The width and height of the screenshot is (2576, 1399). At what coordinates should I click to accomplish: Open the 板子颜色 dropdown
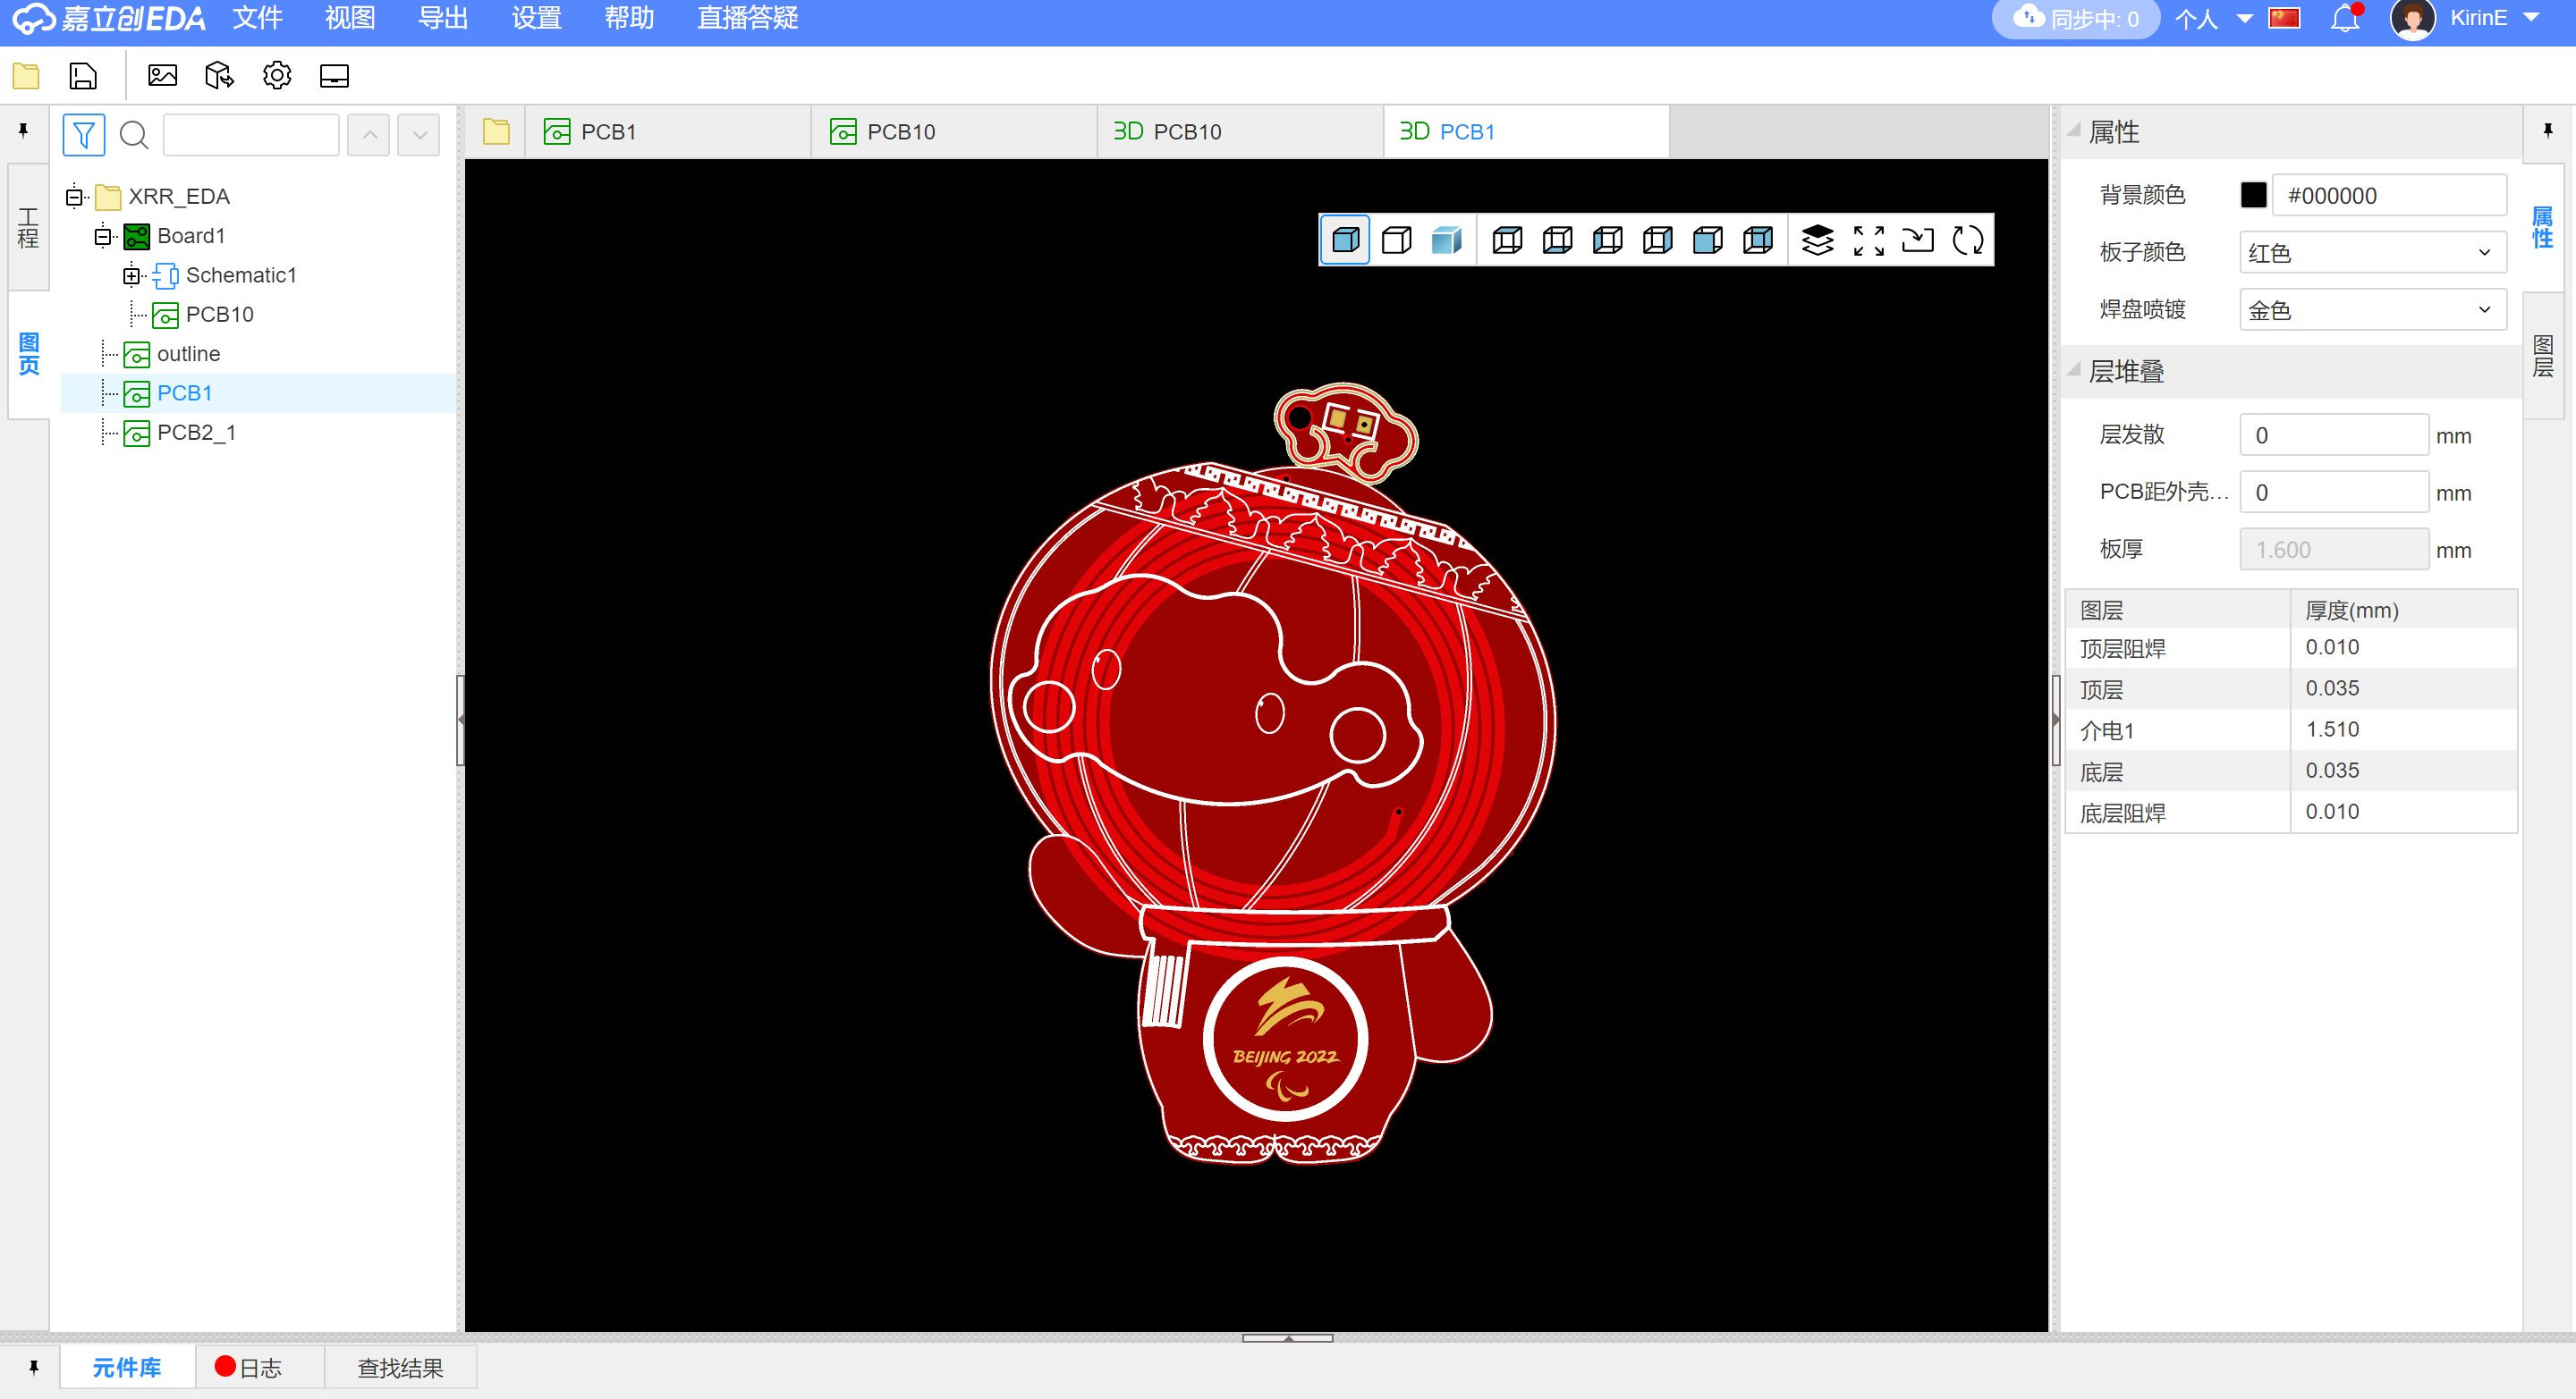pos(2372,253)
